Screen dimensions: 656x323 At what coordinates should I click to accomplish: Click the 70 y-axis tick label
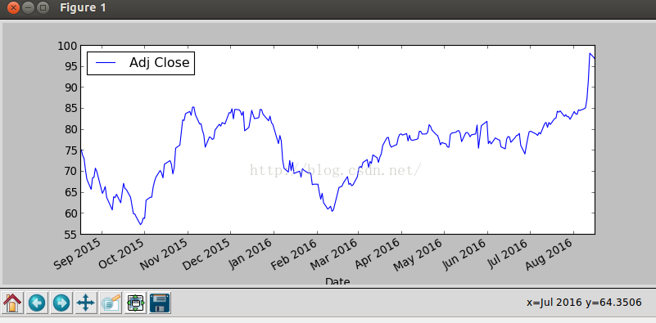click(70, 172)
